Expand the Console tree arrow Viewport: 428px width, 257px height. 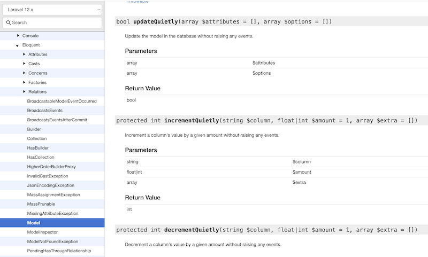[x=18, y=35]
